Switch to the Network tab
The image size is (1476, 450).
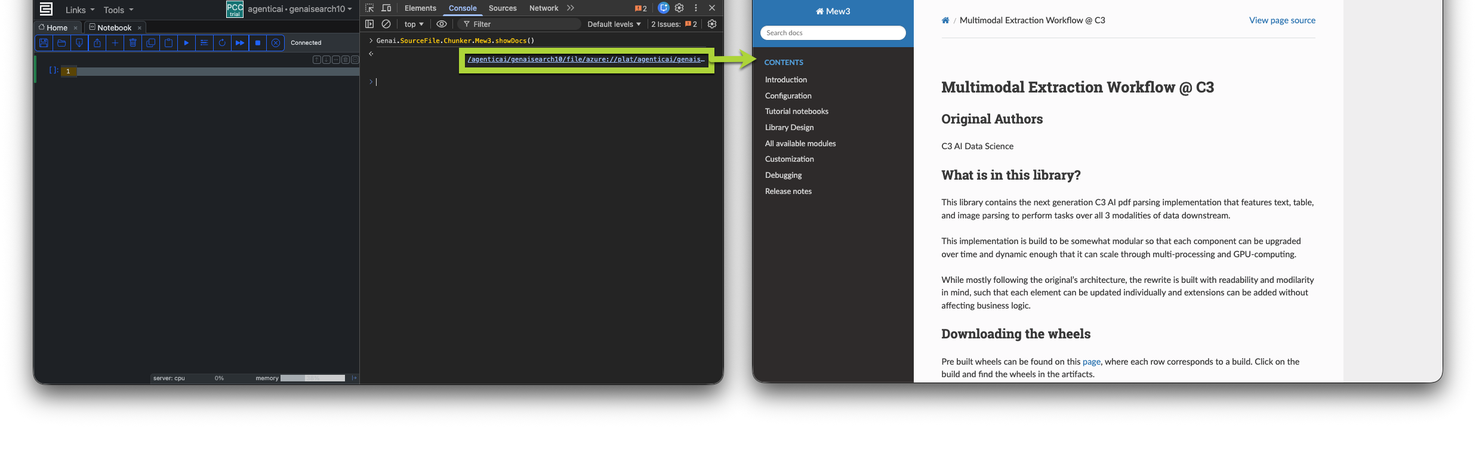pyautogui.click(x=543, y=8)
